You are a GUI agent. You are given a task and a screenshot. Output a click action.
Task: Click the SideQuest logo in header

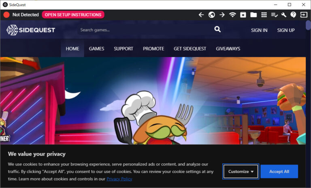(31, 30)
